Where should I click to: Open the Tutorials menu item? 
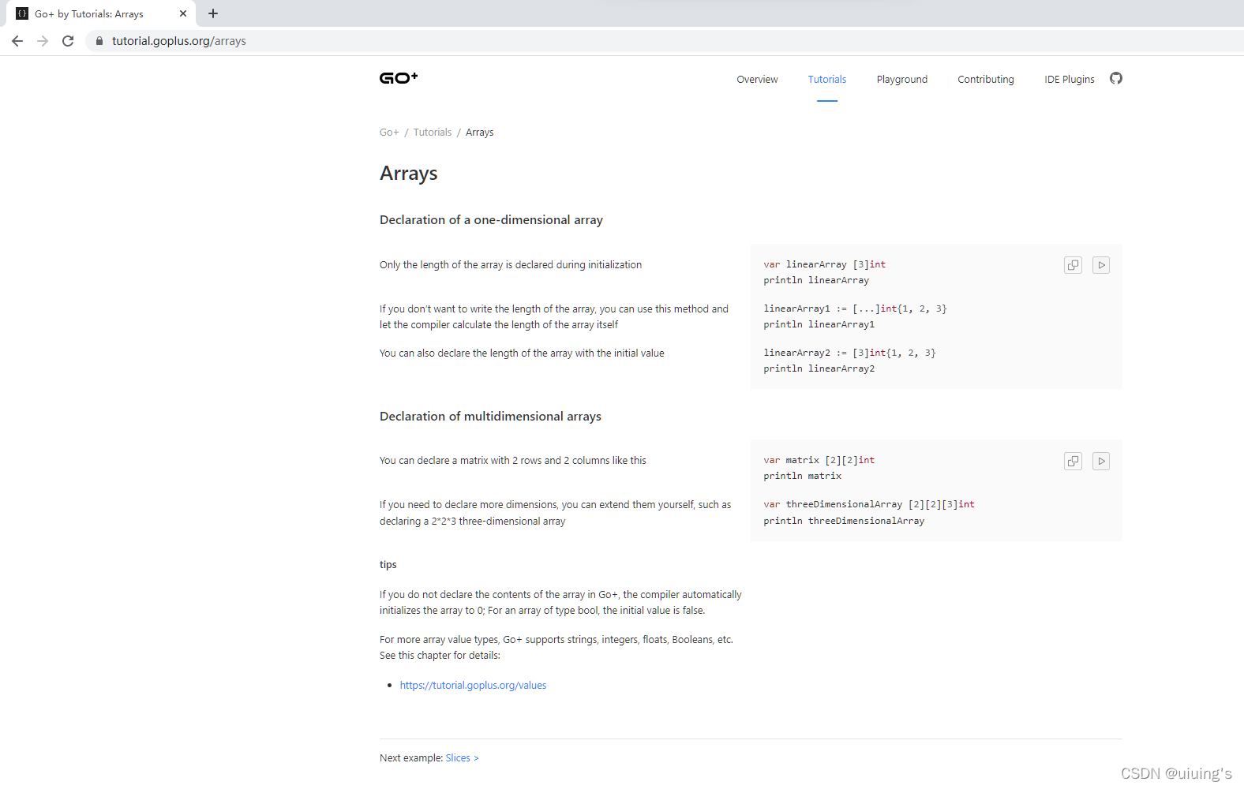(827, 80)
